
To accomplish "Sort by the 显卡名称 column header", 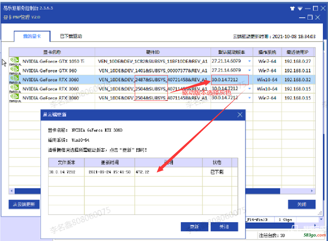I will [52, 52].
